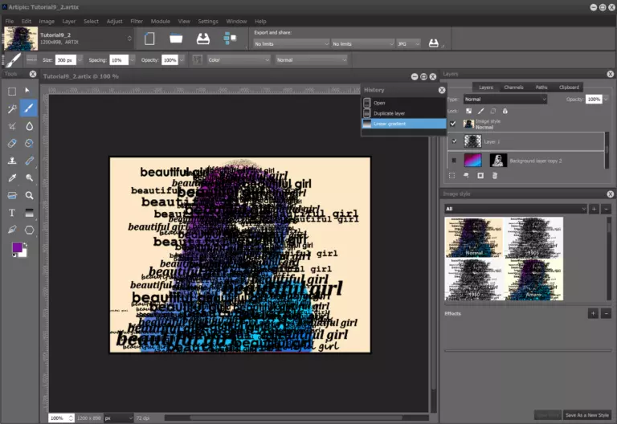617x424 pixels.
Task: Show the Background layer copy 2
Action: point(453,160)
